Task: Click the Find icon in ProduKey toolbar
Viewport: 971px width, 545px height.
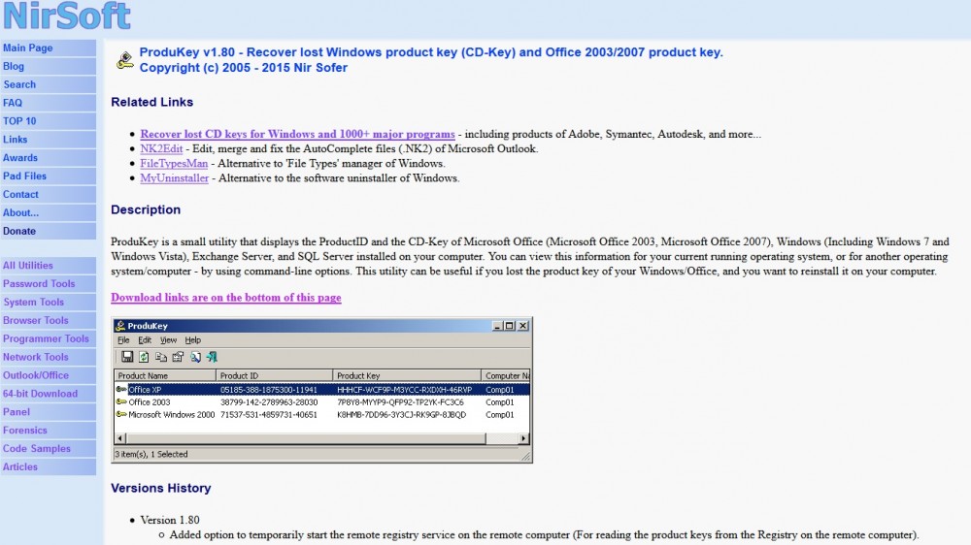Action: point(195,357)
